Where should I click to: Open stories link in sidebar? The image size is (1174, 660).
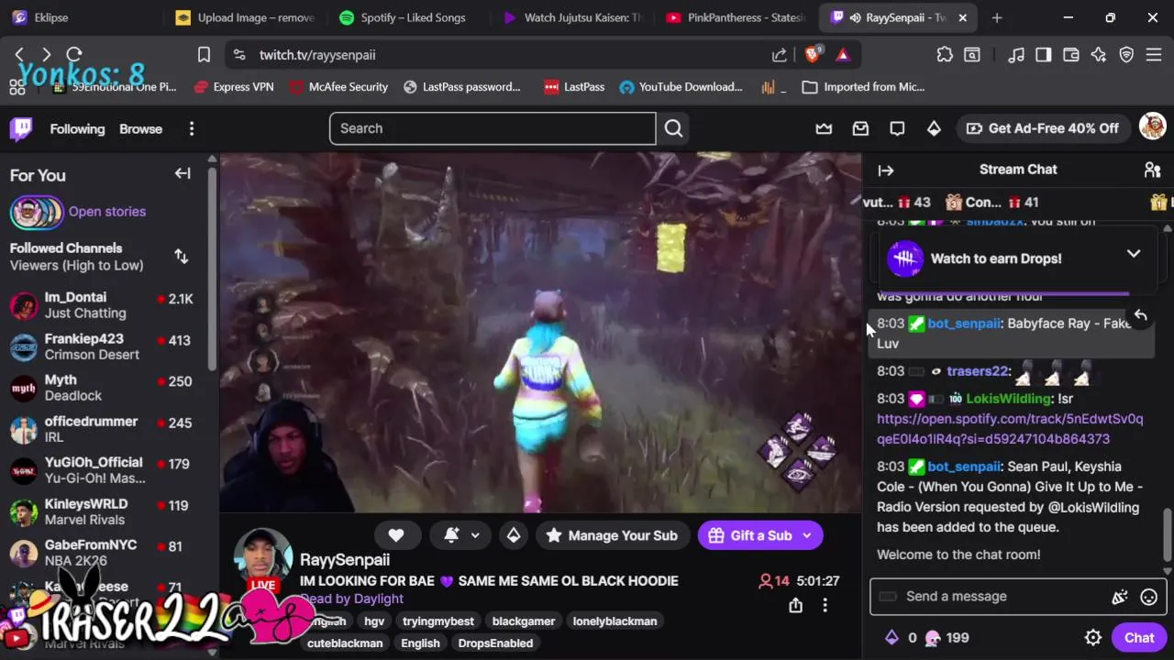[x=106, y=212]
